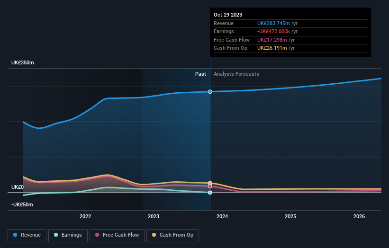Click the Free Cash Flow pink data point marker
The image size is (389, 248).
[x=210, y=186]
